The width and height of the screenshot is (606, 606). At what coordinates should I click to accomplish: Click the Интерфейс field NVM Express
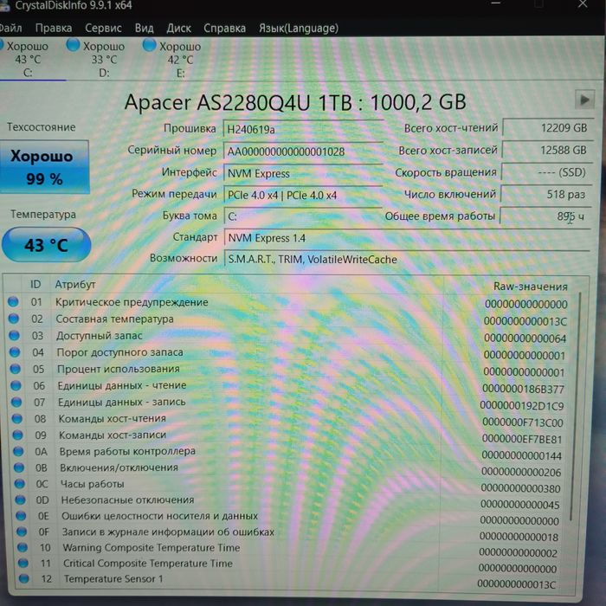(303, 173)
